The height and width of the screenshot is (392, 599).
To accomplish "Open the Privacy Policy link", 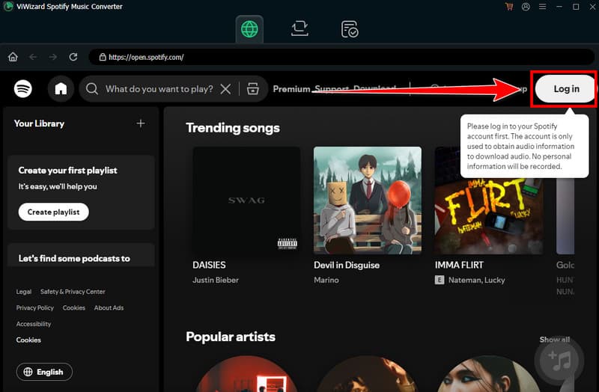I will click(x=34, y=307).
